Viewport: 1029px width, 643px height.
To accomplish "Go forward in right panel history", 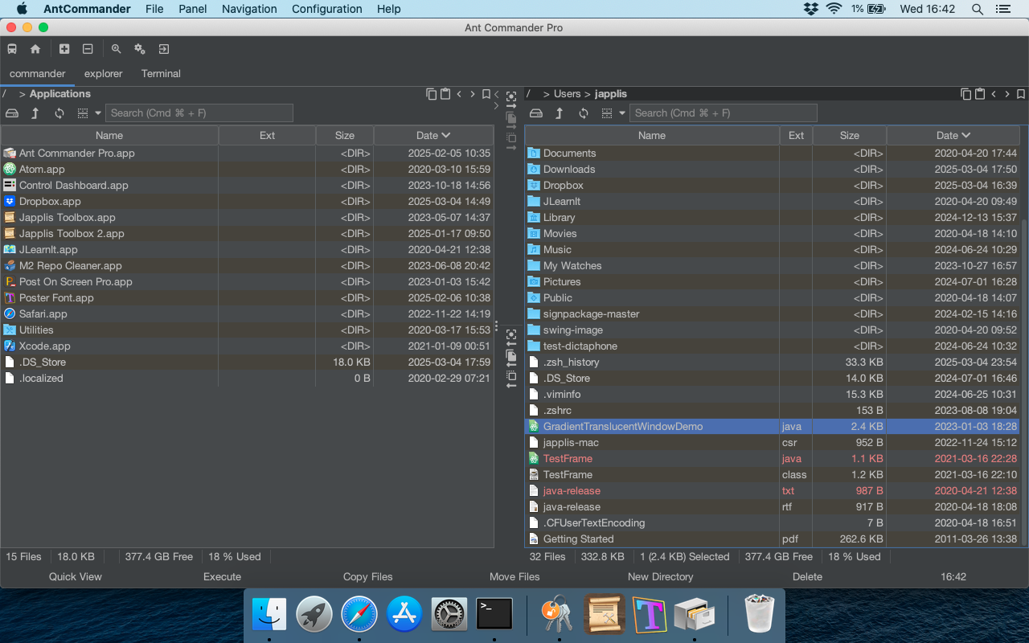I will tap(1007, 94).
